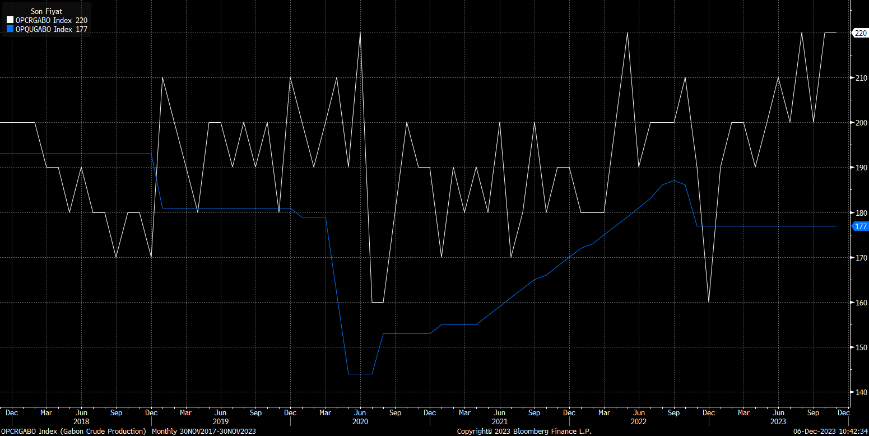The width and height of the screenshot is (869, 436).
Task: Click the '06-Dec-2023 10:42:34' timestamp
Action: point(829,431)
